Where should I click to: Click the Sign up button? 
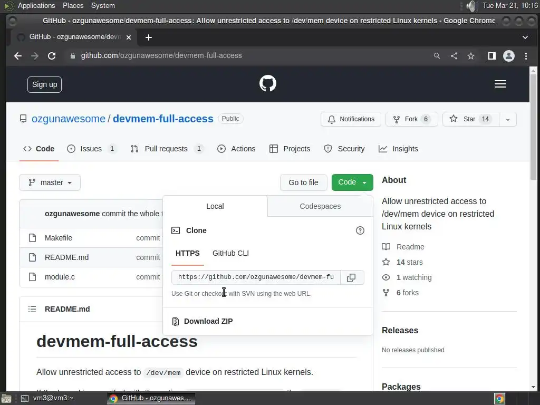coord(44,85)
